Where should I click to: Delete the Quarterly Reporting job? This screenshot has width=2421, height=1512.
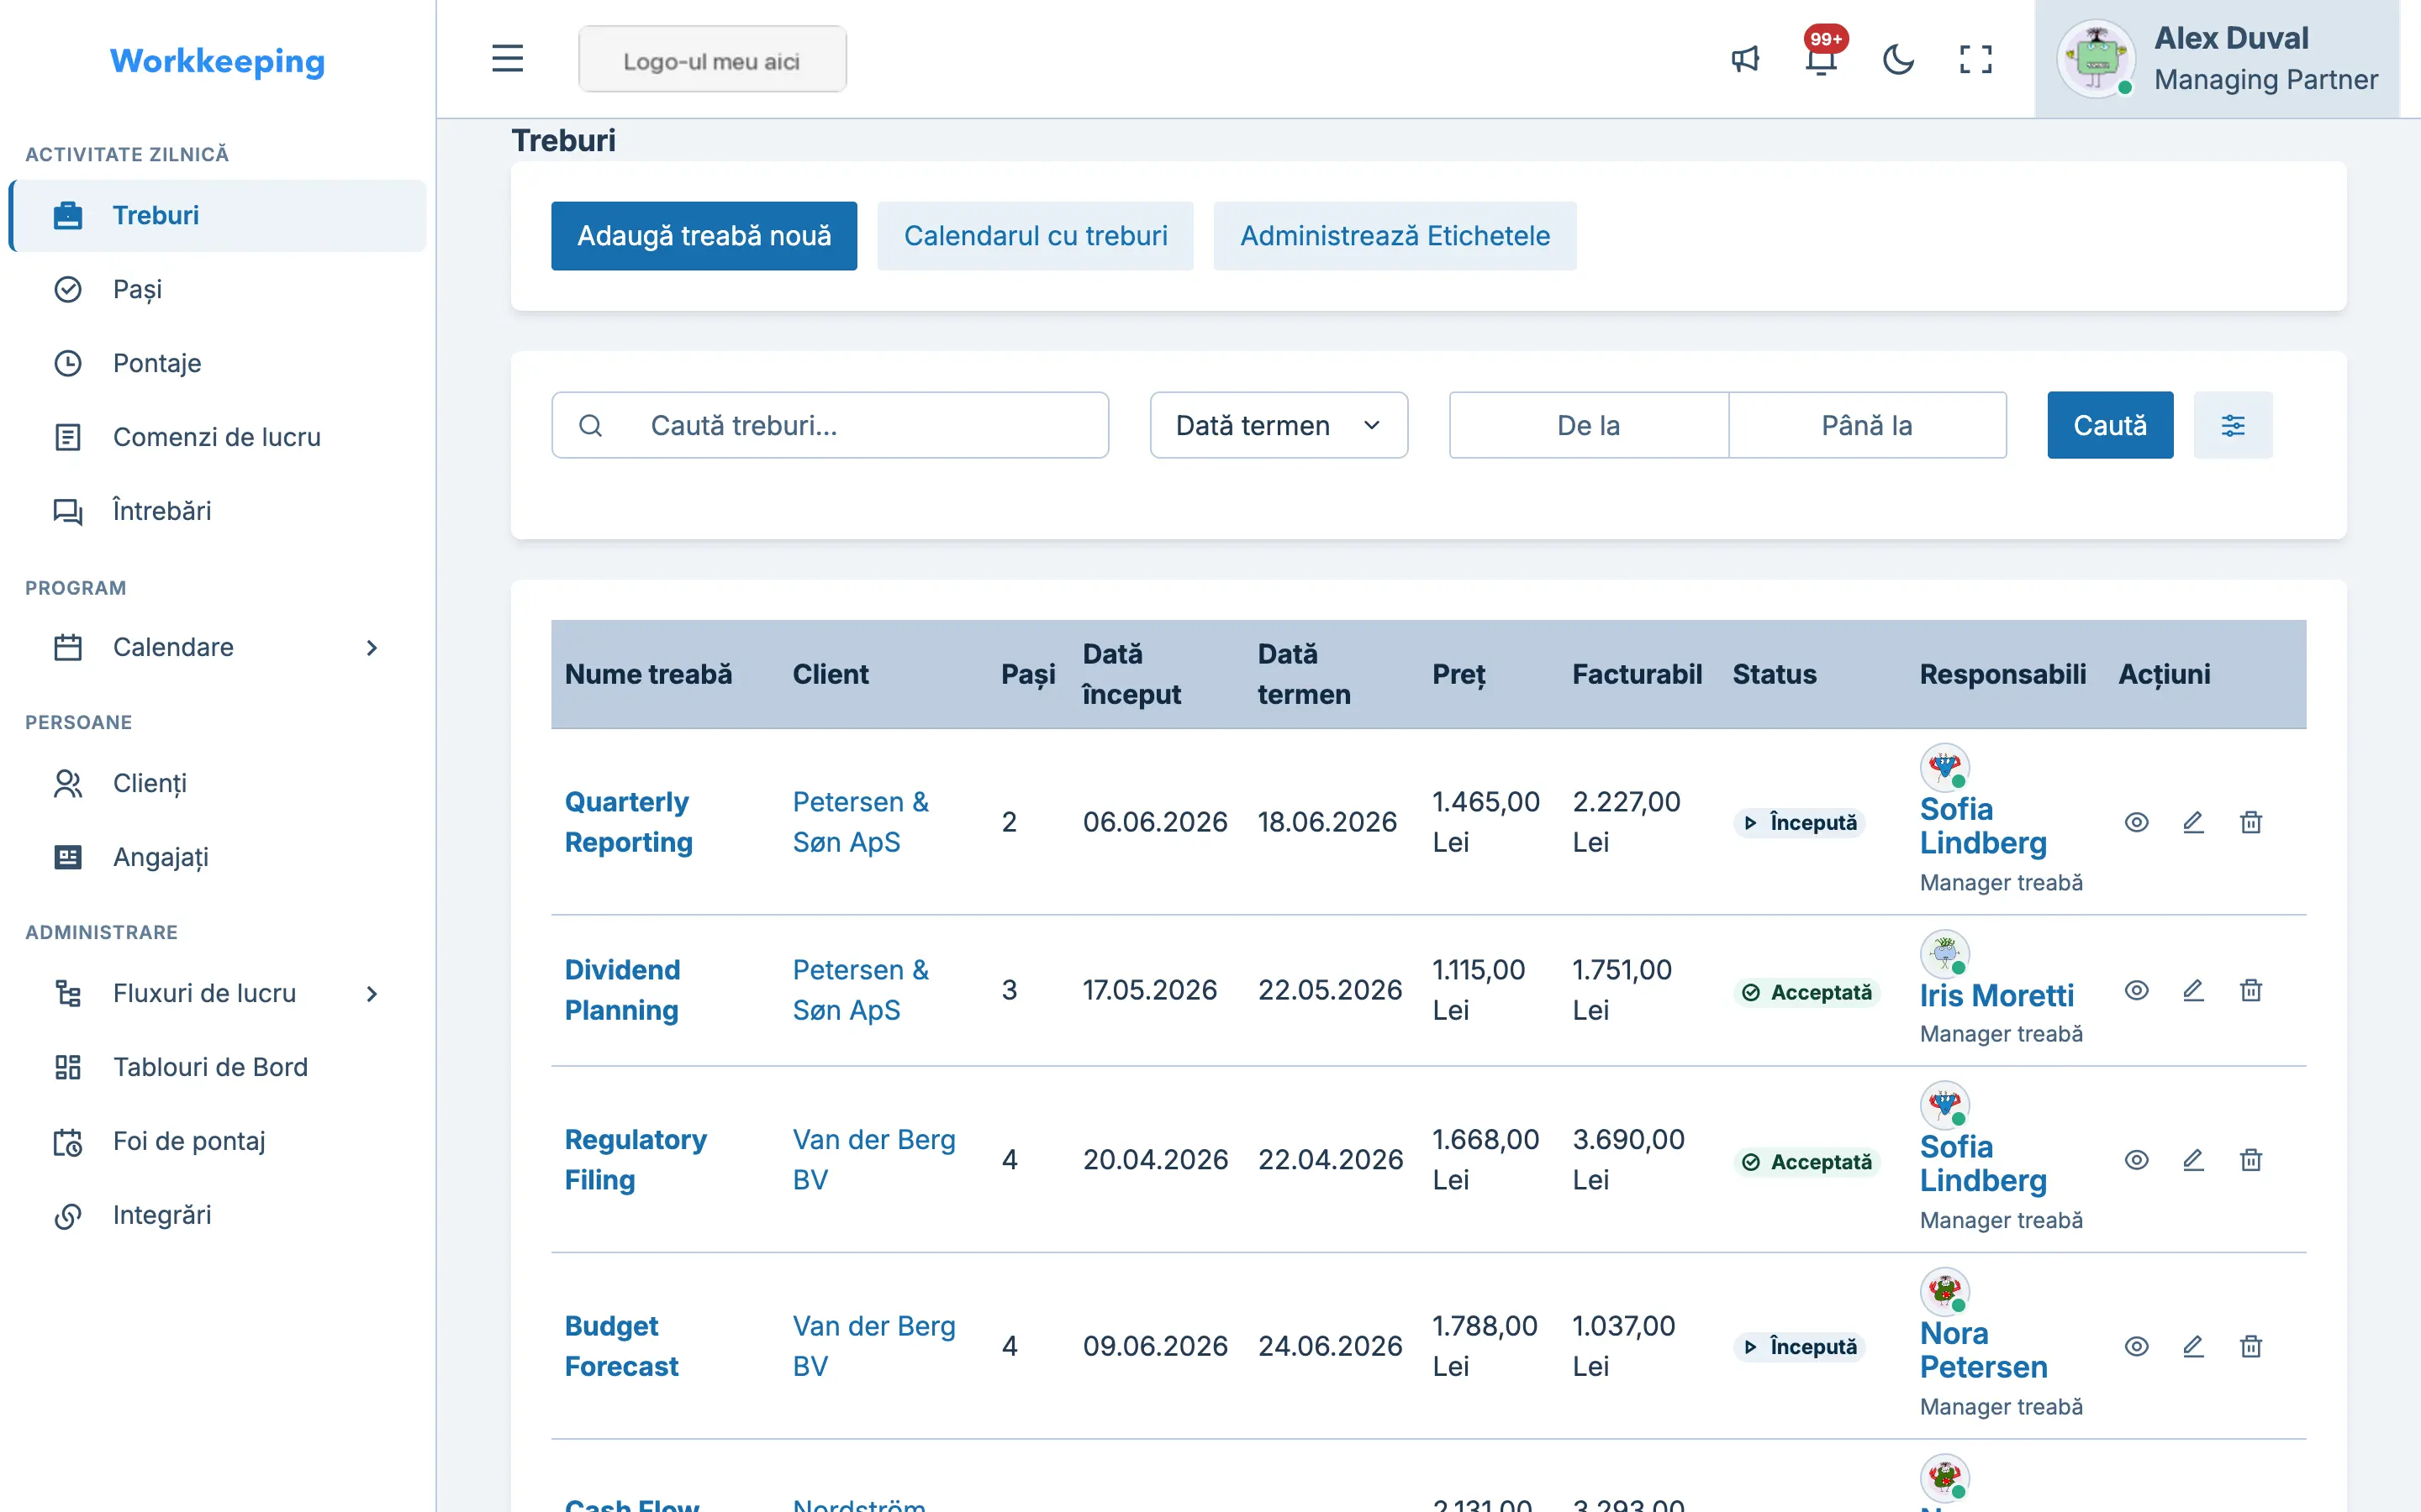point(2251,822)
